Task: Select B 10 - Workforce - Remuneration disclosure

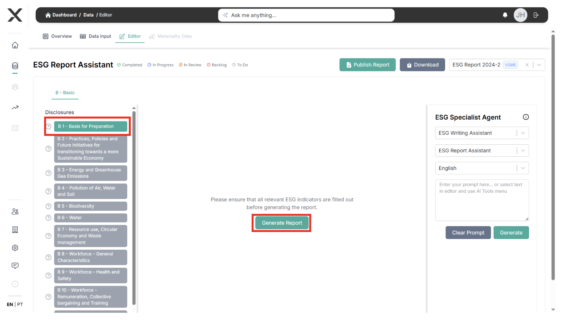Action: point(90,297)
